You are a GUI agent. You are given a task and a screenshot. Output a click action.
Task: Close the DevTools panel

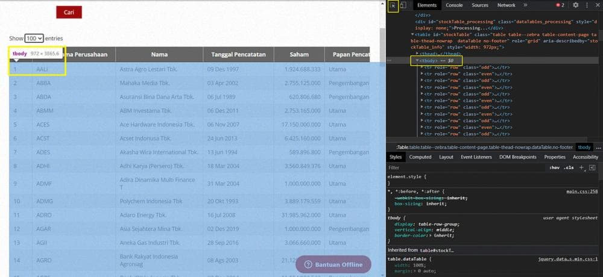click(598, 5)
